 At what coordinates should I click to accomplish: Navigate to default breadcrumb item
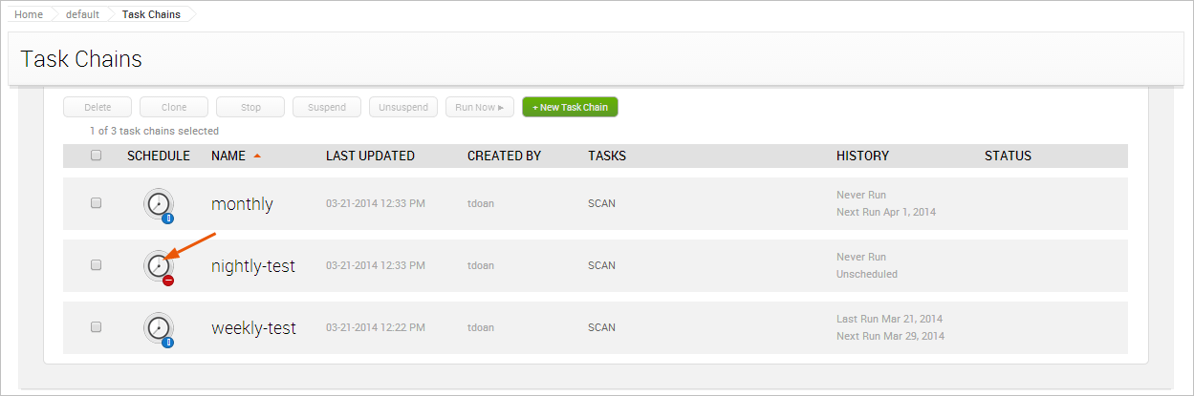82,14
